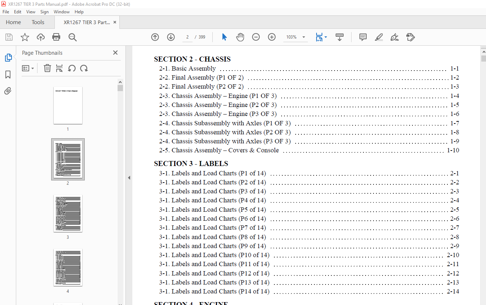Click the page number input field
486x305 pixels.
pyautogui.click(x=187, y=37)
